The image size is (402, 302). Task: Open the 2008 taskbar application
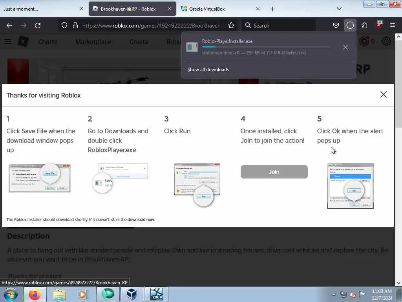point(156,294)
